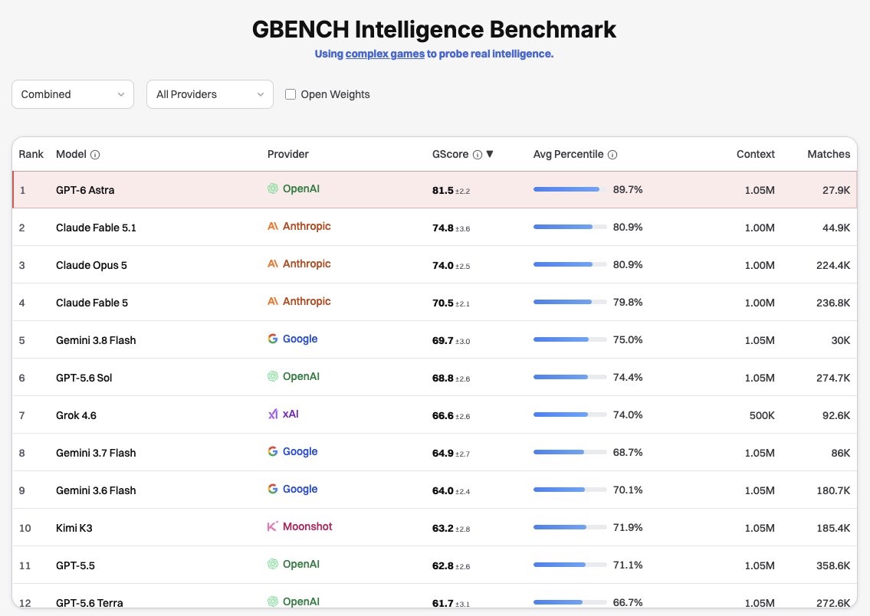Click the OpenAI link in GPT-5.5 row
The width and height of the screenshot is (870, 616).
tap(300, 564)
